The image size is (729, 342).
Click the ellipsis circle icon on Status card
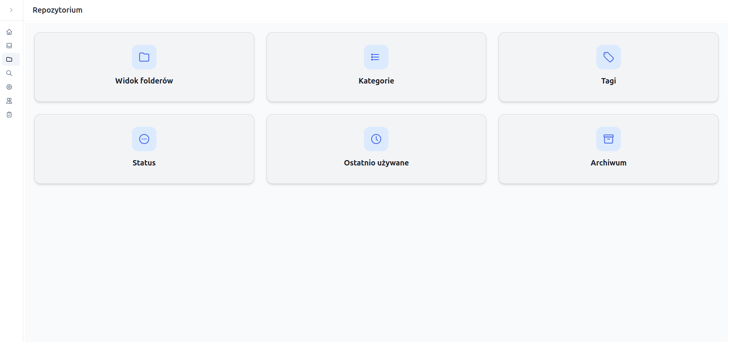click(x=144, y=139)
